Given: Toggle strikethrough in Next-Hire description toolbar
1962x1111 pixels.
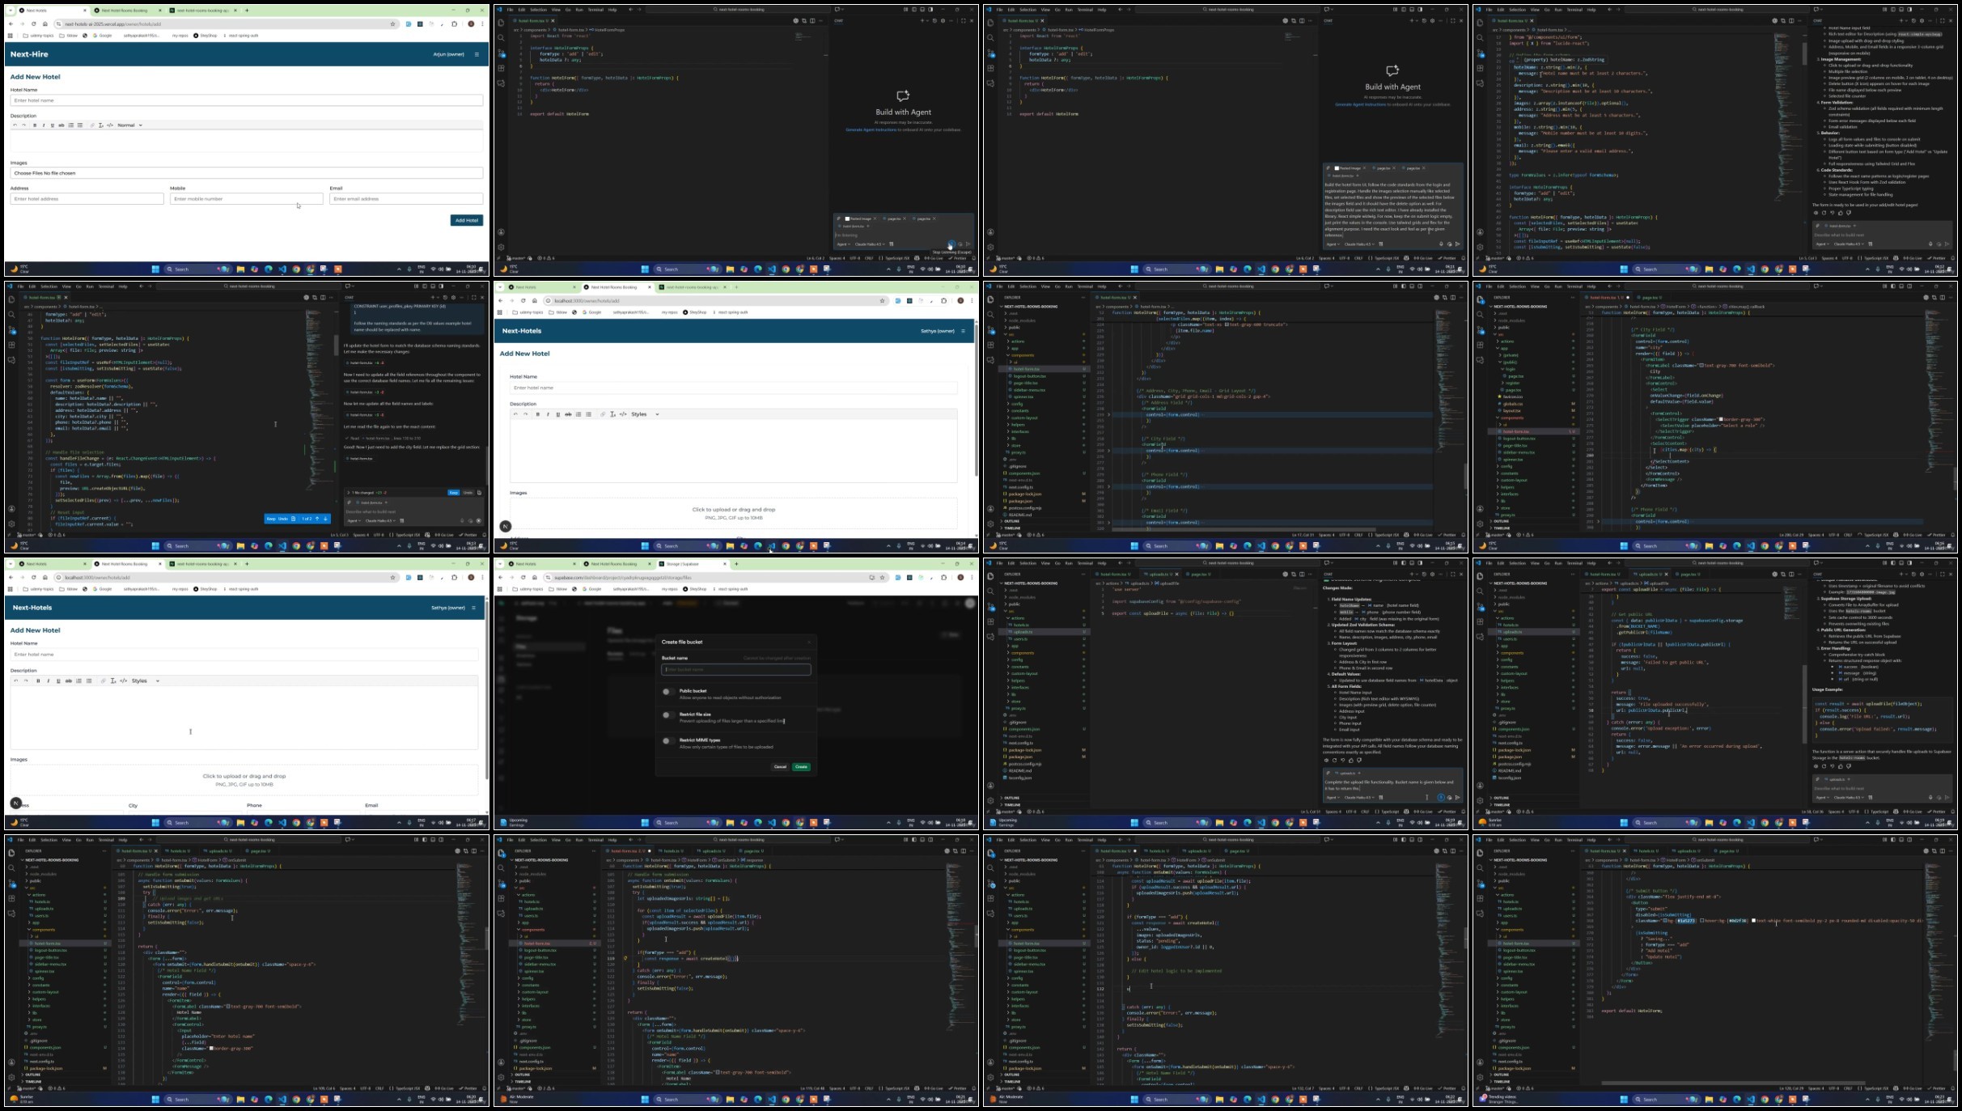Looking at the screenshot, I should (61, 125).
